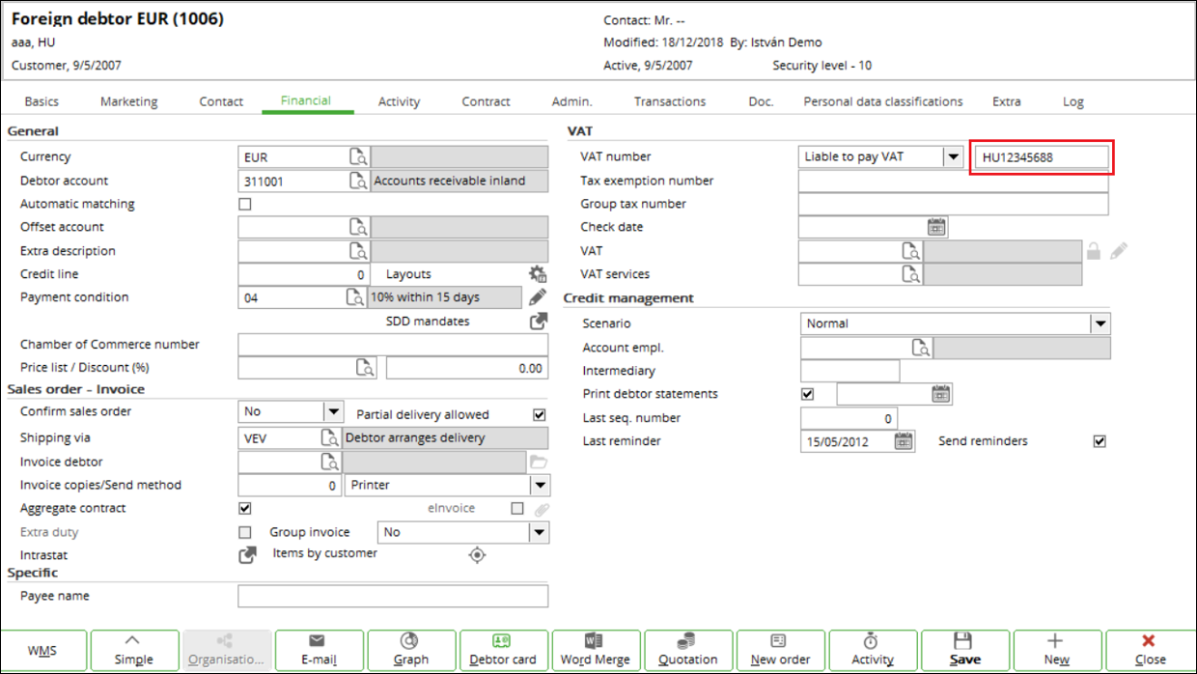Open the Extra description lookup icon
Viewport: 1197px width, 674px height.
point(358,251)
